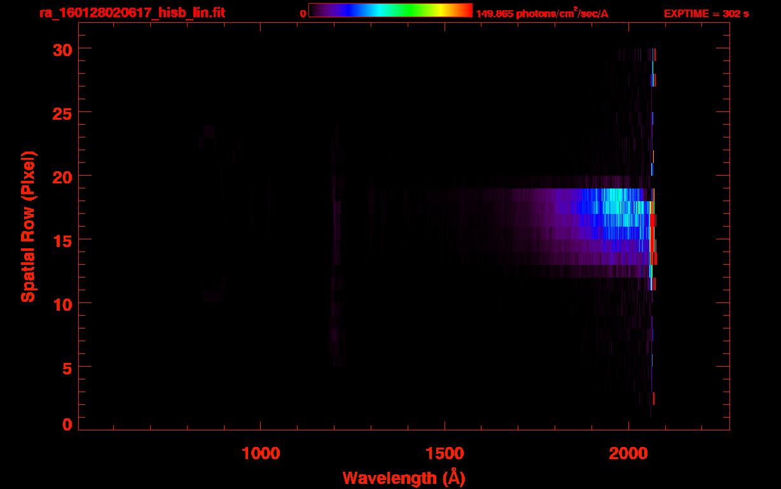Click the 149.865 photons/cm²/sec/A label
This screenshot has height=489, width=781.
[542, 13]
